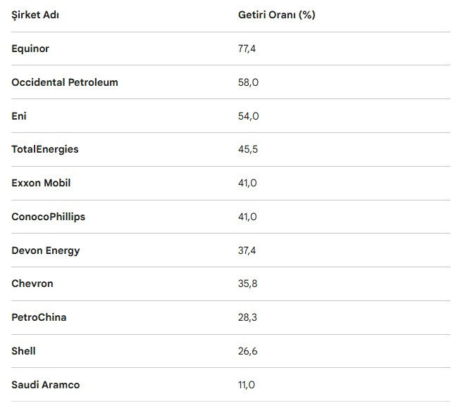Select the Occidental Petroleum row label
The image size is (470, 408).
click(x=65, y=82)
